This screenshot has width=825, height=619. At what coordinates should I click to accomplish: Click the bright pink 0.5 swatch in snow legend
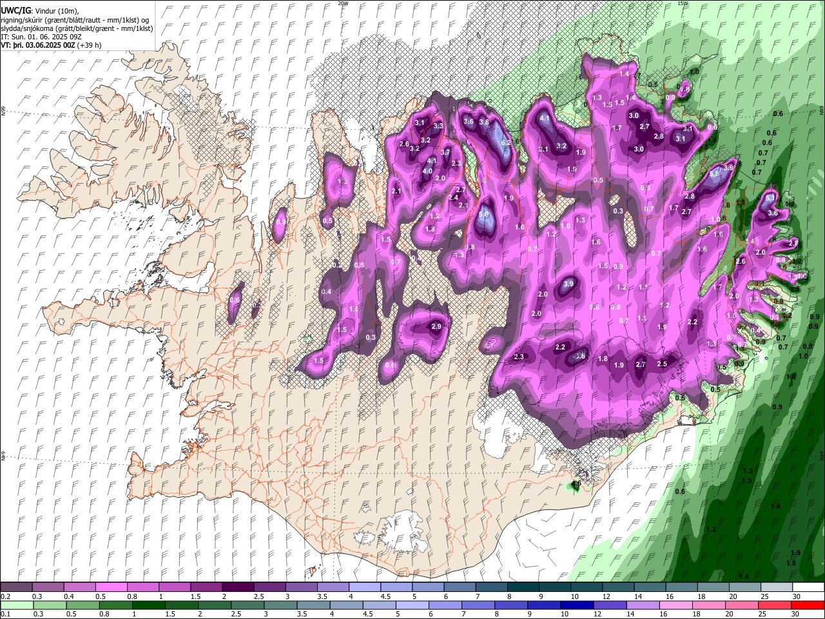tap(111, 587)
